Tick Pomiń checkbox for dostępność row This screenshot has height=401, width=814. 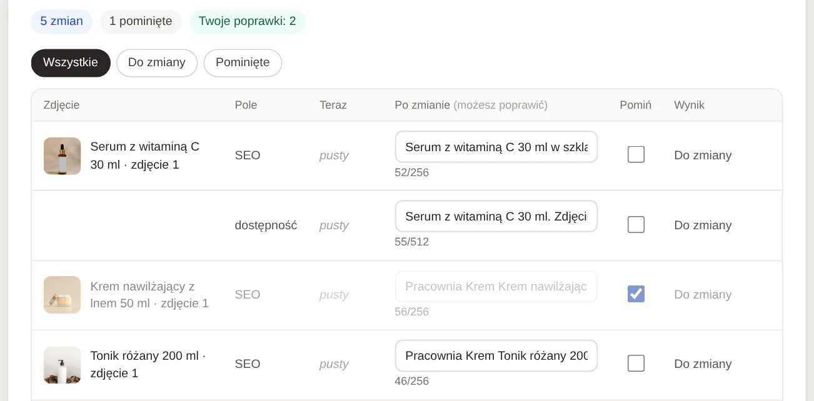click(x=636, y=224)
